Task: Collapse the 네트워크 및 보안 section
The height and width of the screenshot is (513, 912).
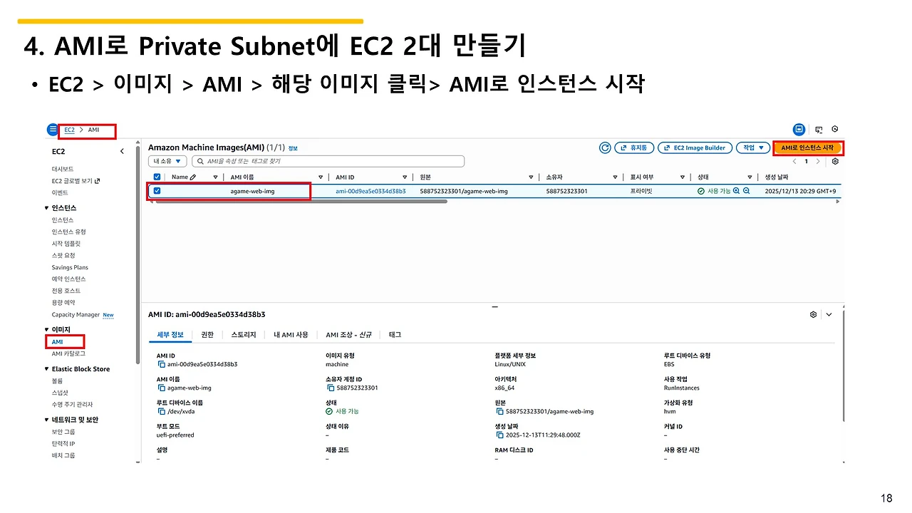Action: click(x=47, y=420)
